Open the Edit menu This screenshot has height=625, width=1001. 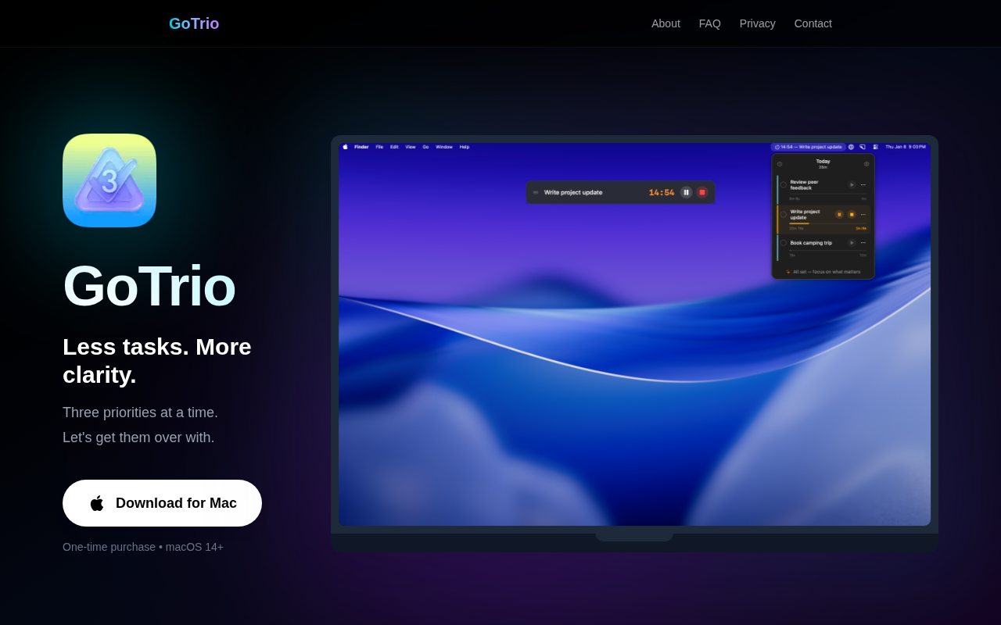click(x=394, y=147)
